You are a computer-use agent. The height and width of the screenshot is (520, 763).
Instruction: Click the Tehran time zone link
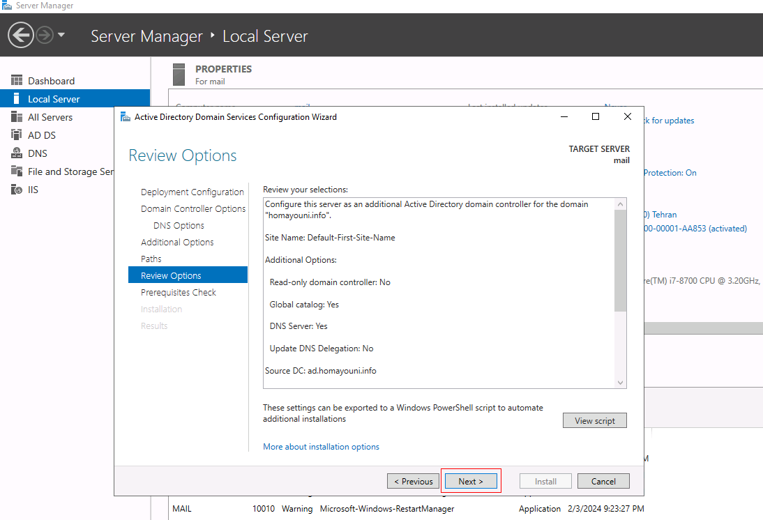(660, 215)
